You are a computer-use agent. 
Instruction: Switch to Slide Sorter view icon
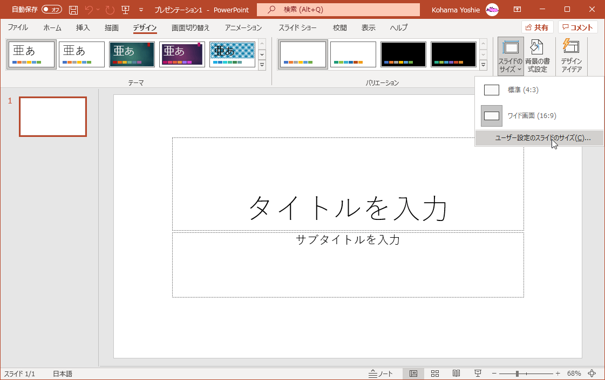[435, 374]
